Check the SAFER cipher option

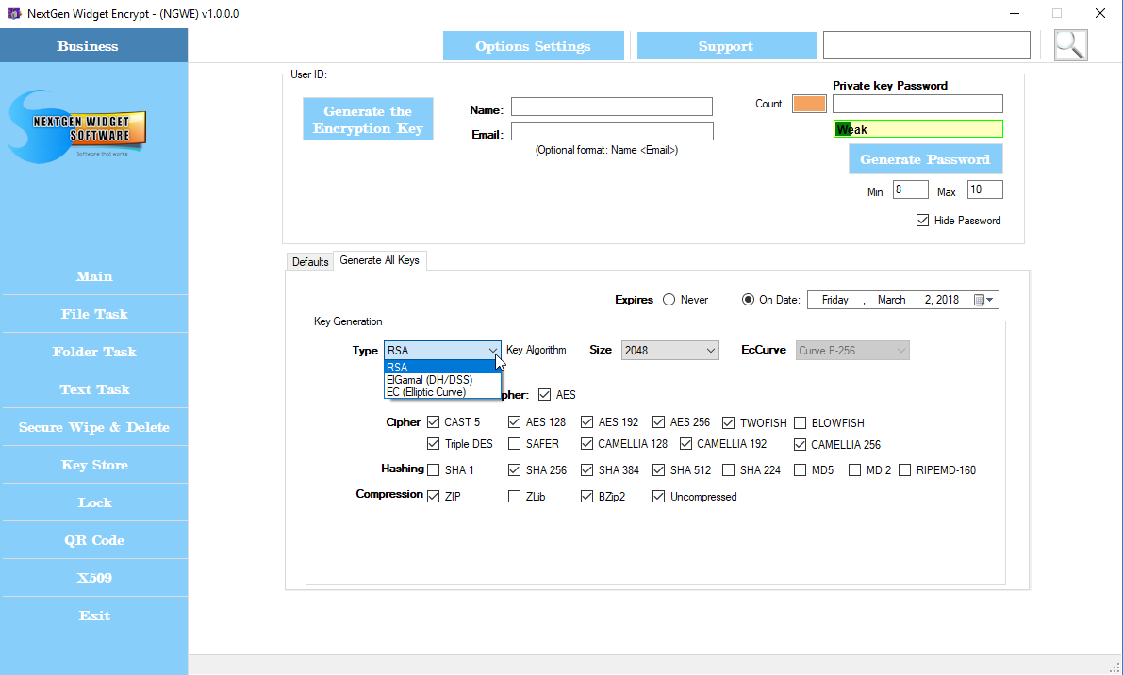pos(514,444)
